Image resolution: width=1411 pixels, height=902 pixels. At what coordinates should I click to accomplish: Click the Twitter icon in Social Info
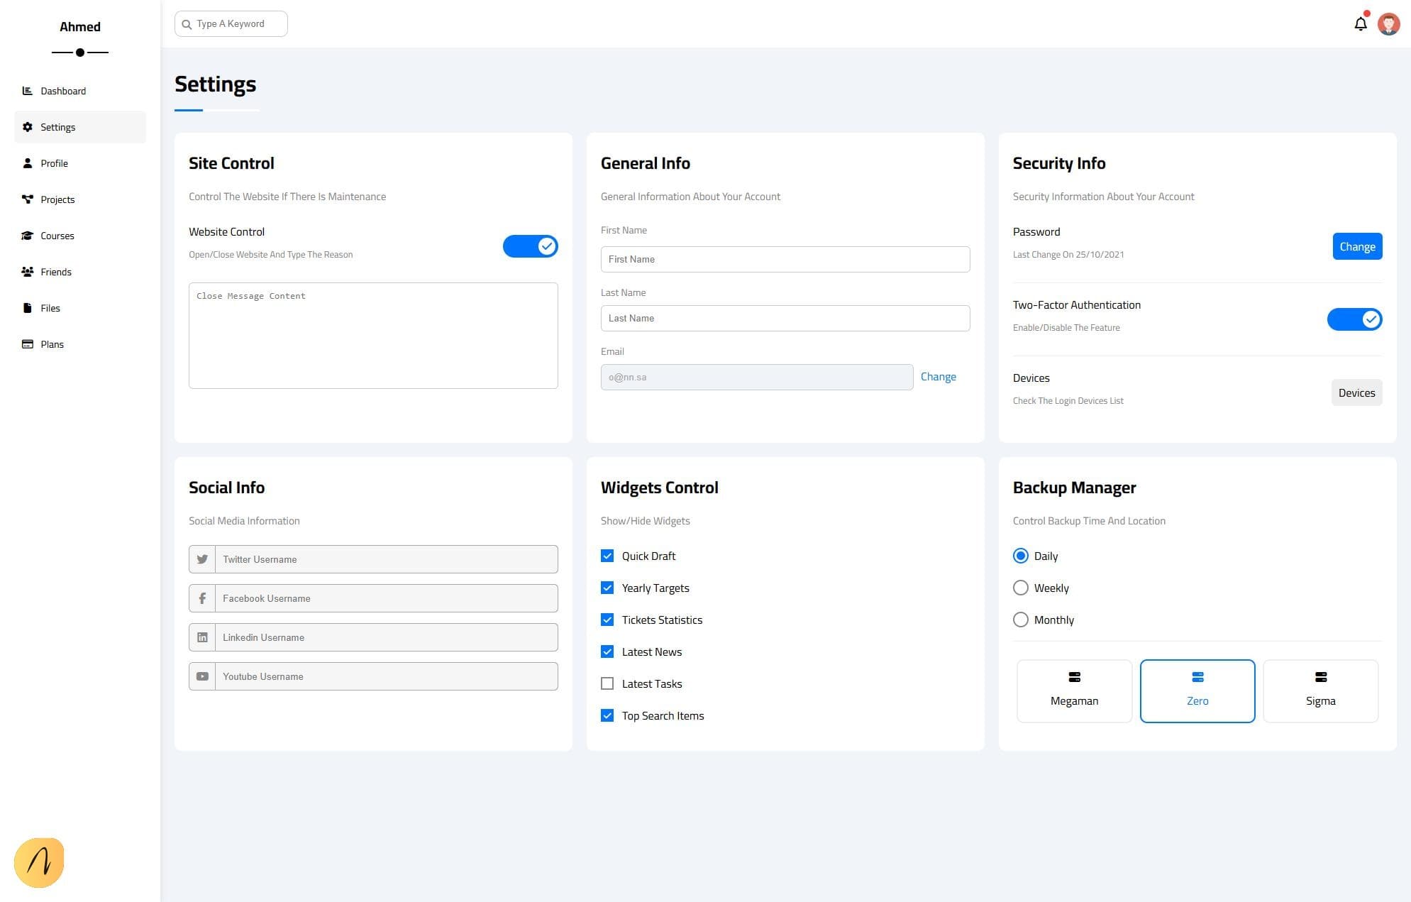coord(202,559)
